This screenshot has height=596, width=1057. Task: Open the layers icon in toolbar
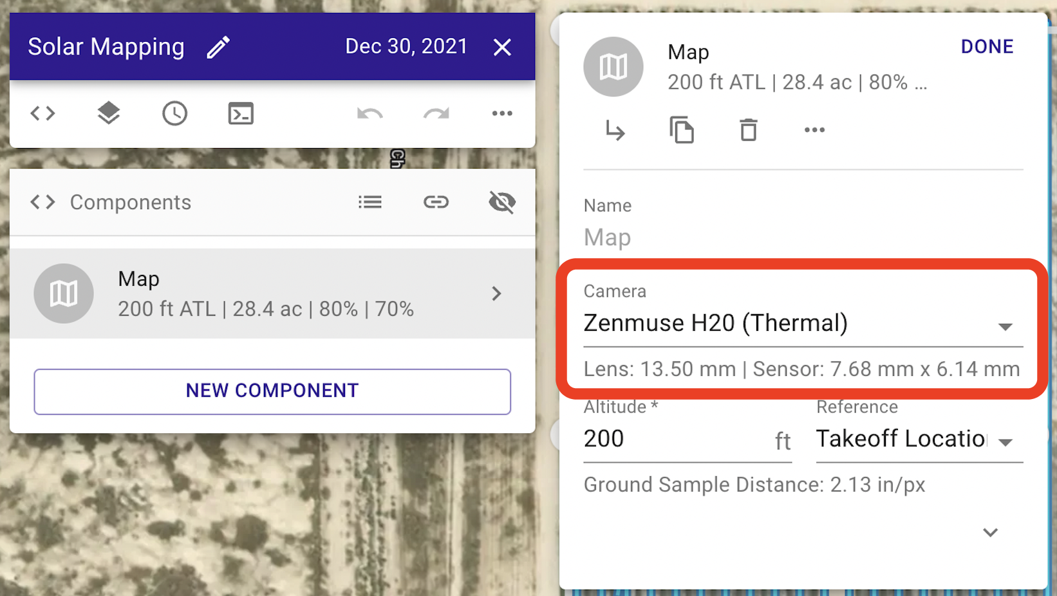coord(109,113)
